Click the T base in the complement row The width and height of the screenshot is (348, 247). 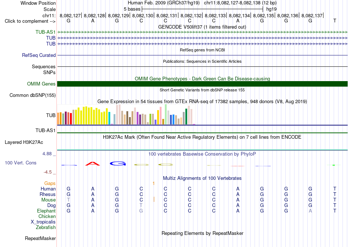335,21
